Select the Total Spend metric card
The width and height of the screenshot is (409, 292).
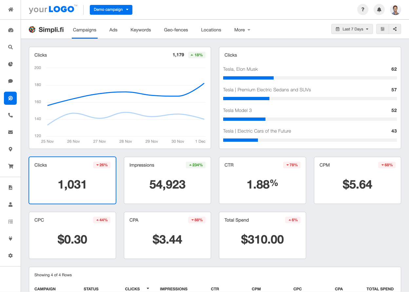point(262,235)
